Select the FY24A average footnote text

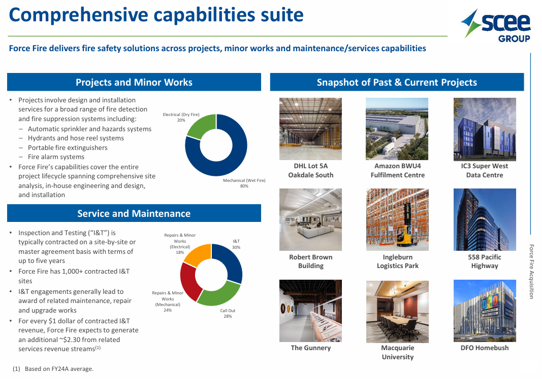pyautogui.click(x=53, y=369)
